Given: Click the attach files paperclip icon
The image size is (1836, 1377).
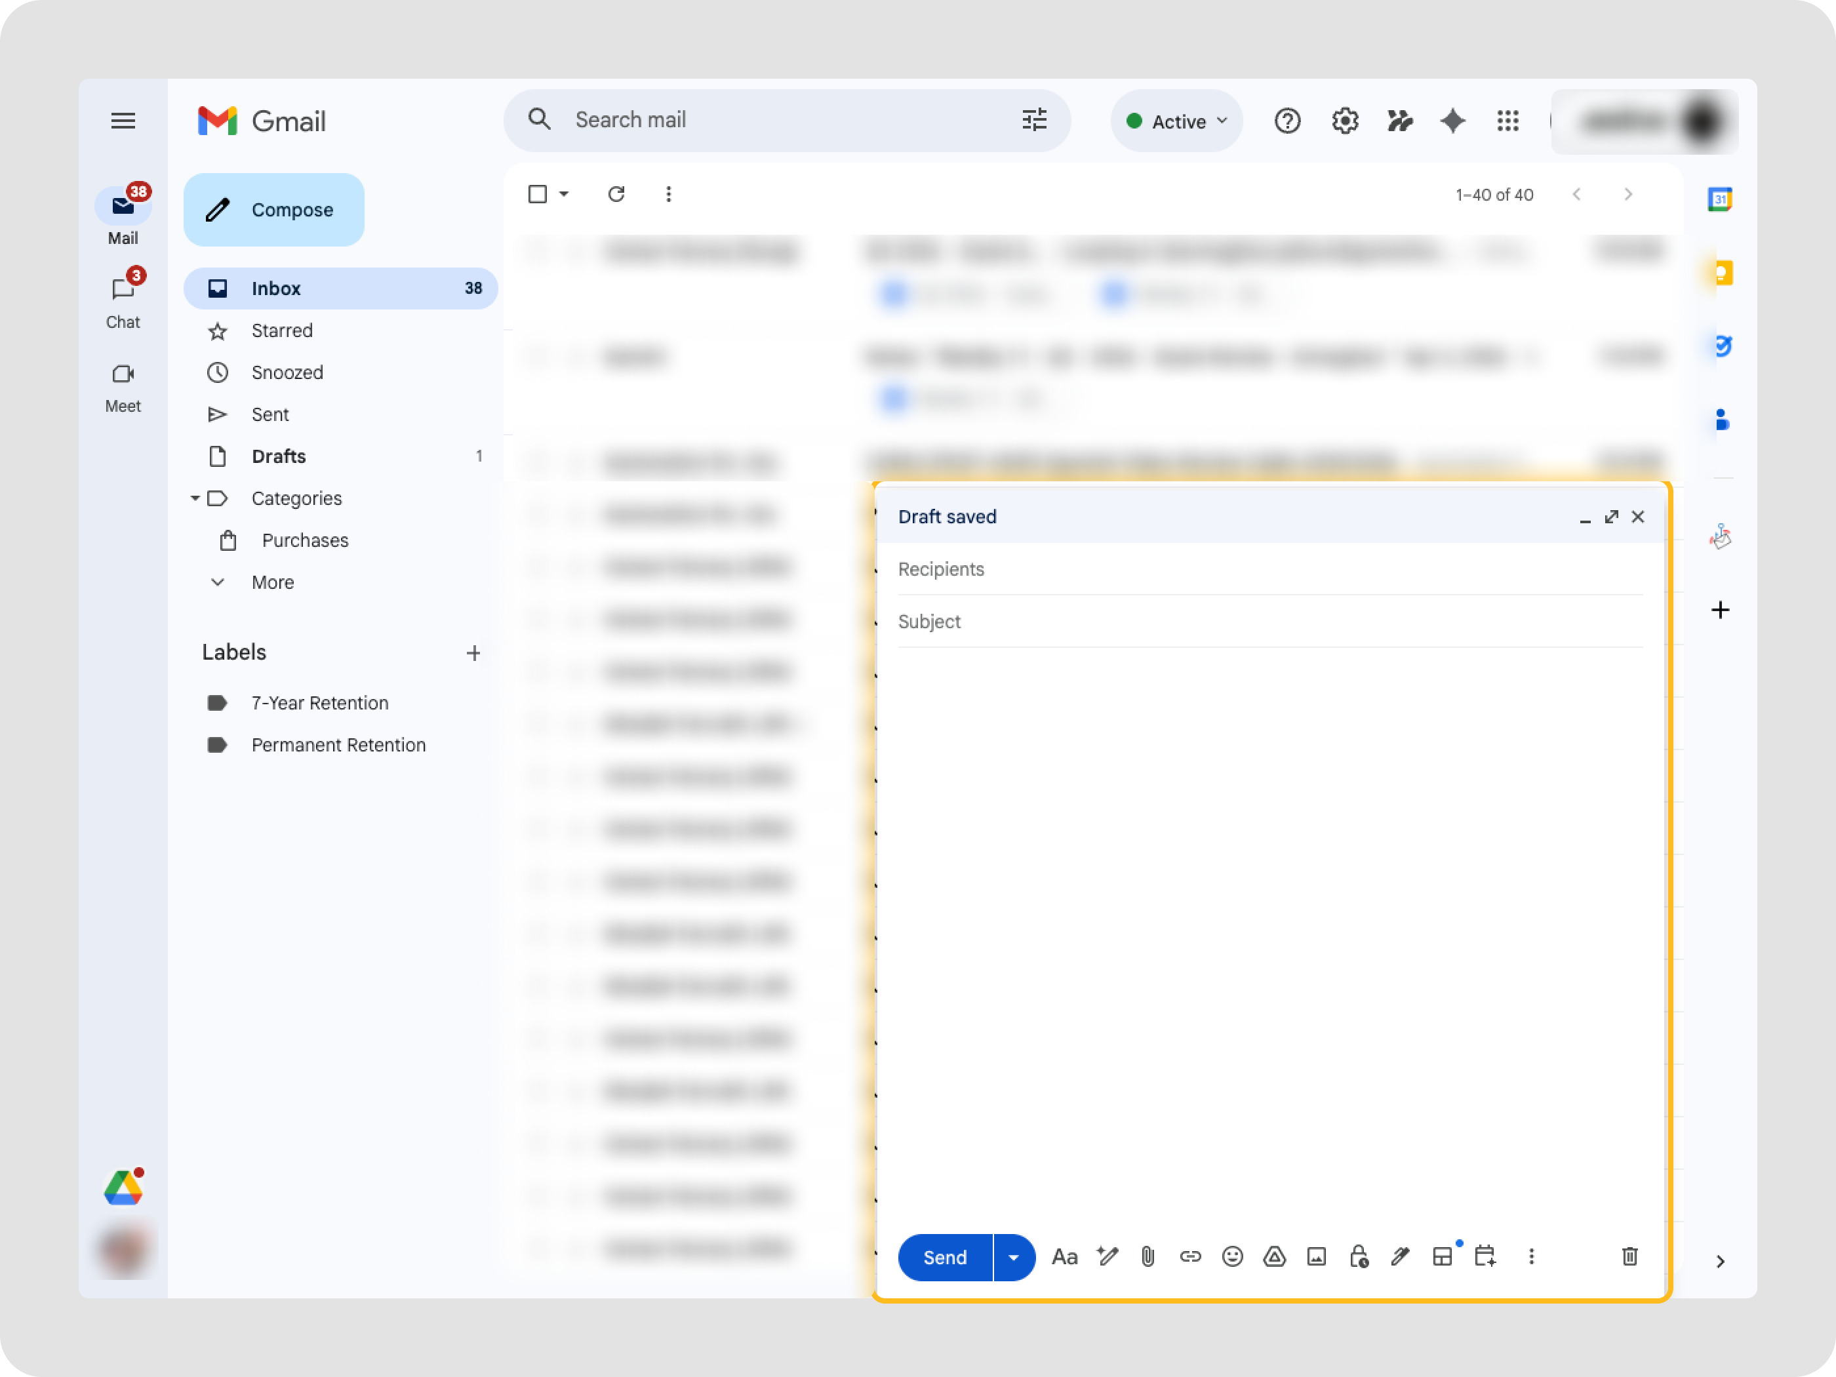Looking at the screenshot, I should coord(1148,1256).
